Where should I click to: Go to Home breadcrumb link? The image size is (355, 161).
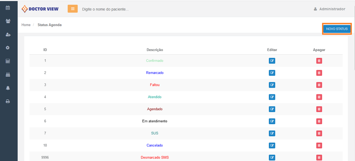pos(26,25)
